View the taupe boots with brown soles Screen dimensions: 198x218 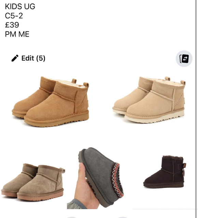pyautogui.click(x=33, y=182)
